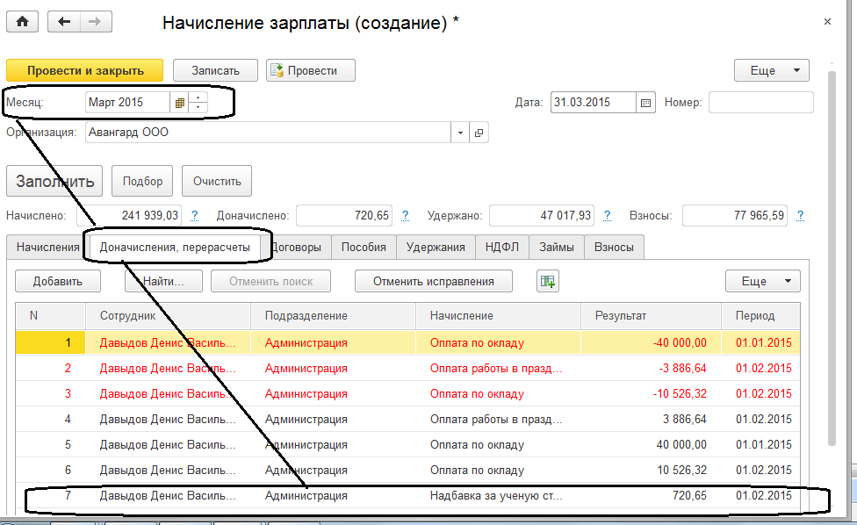Increase month with the up spinner
Image resolution: width=857 pixels, height=525 pixels.
pos(198,97)
